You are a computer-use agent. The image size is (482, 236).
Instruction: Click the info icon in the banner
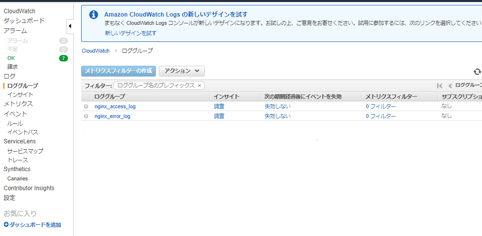93,15
